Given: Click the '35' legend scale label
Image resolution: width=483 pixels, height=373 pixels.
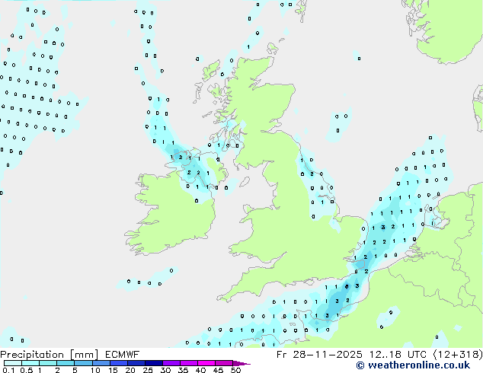Looking at the screenshot, I should tap(183, 370).
